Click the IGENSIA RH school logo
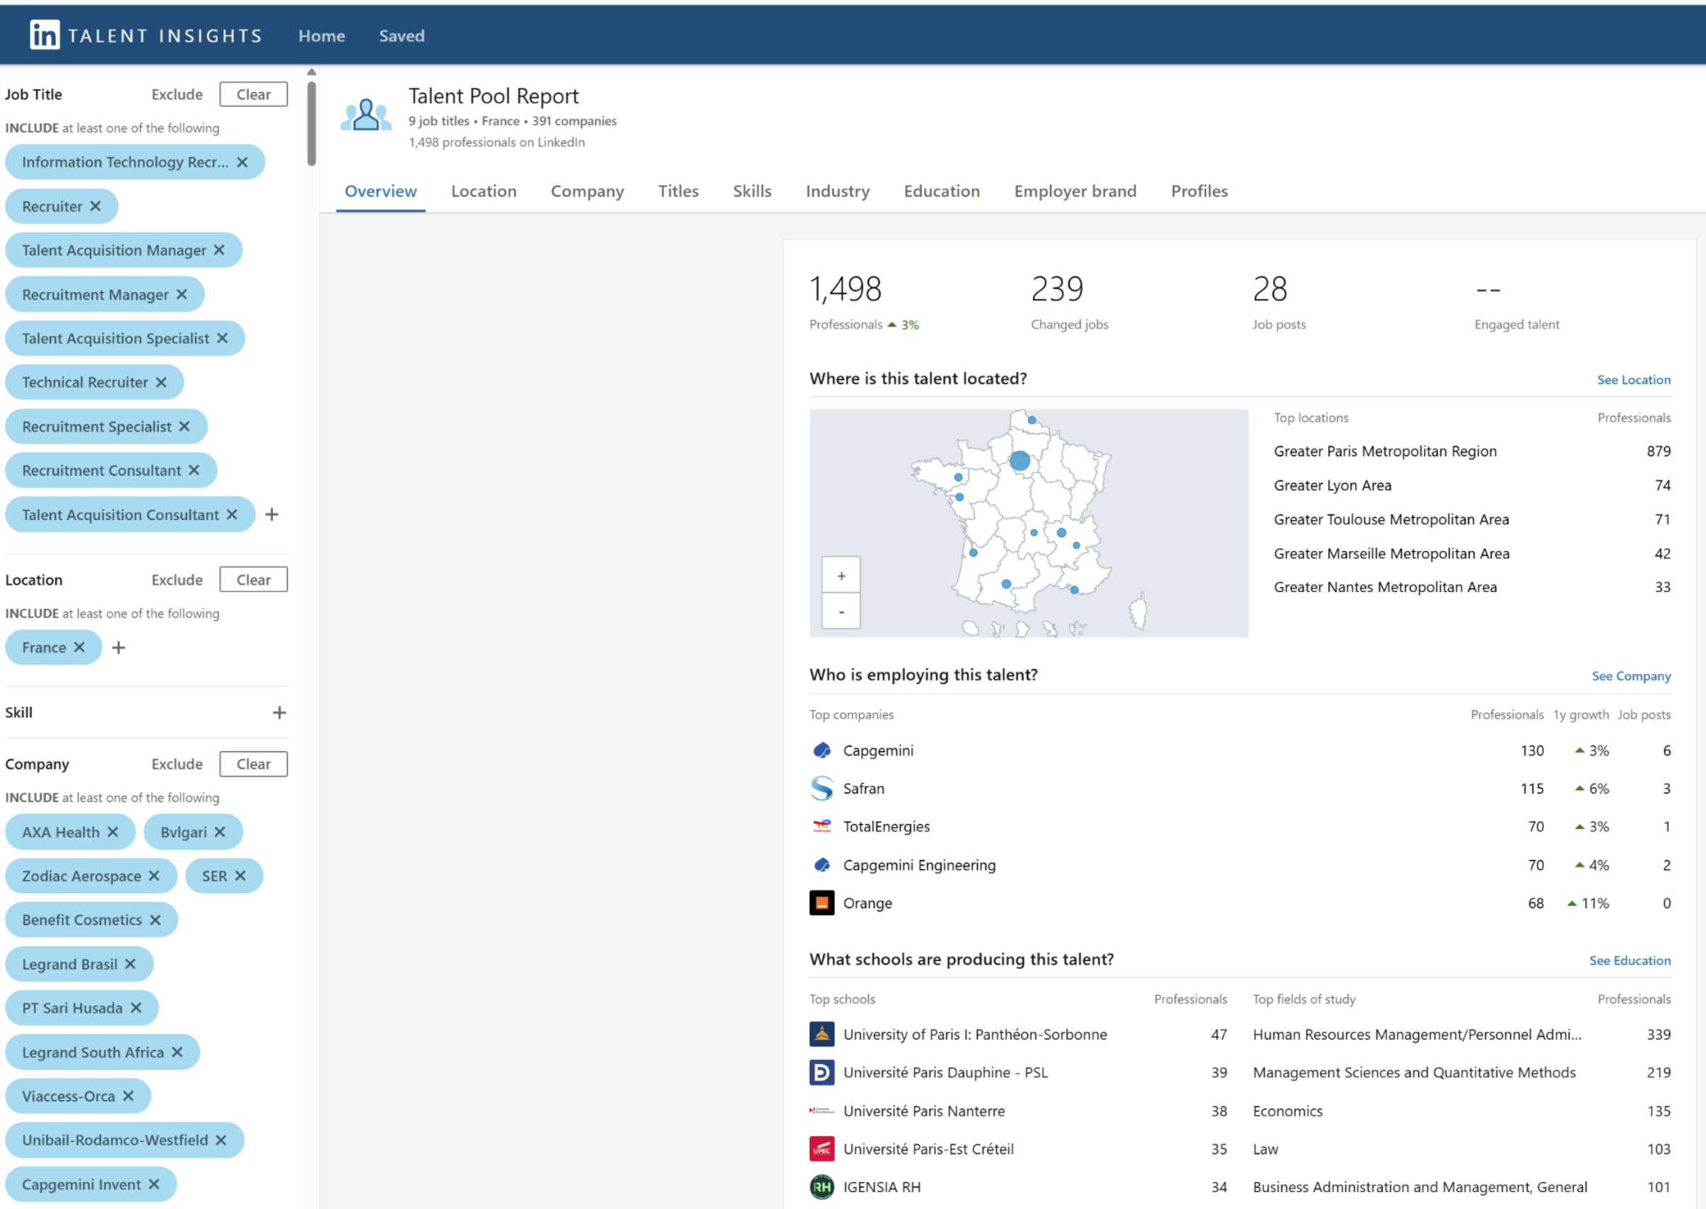Image resolution: width=1706 pixels, height=1209 pixels. pos(822,1187)
